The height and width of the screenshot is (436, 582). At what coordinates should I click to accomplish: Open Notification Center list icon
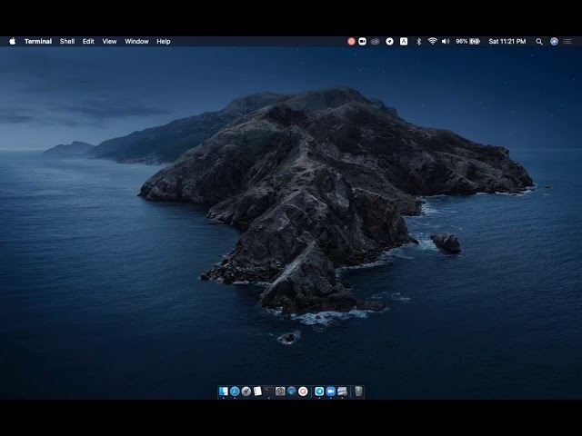tap(567, 42)
